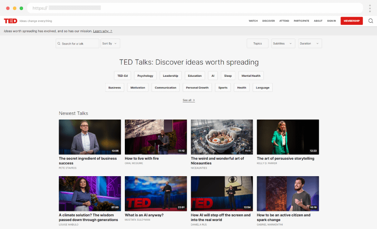This screenshot has width=377, height=229.
Task: Open the Niceaunties ramen bowl thumbnail
Action: click(x=222, y=137)
